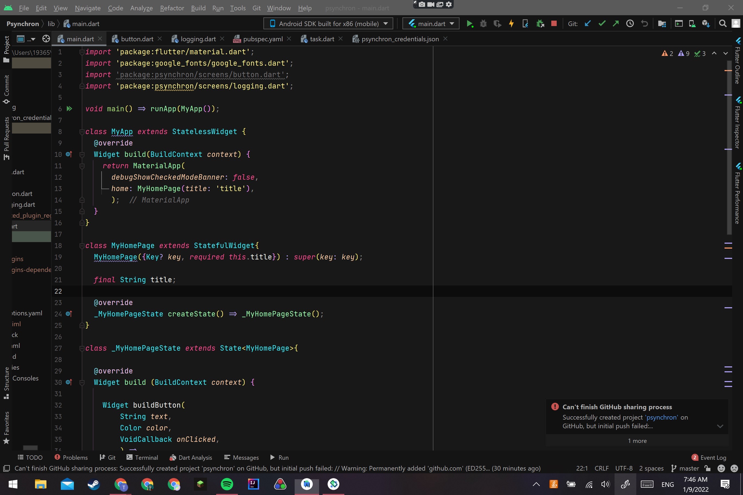This screenshot has height=495, width=743.
Task: Click the Git update project arrow
Action: (x=588, y=24)
